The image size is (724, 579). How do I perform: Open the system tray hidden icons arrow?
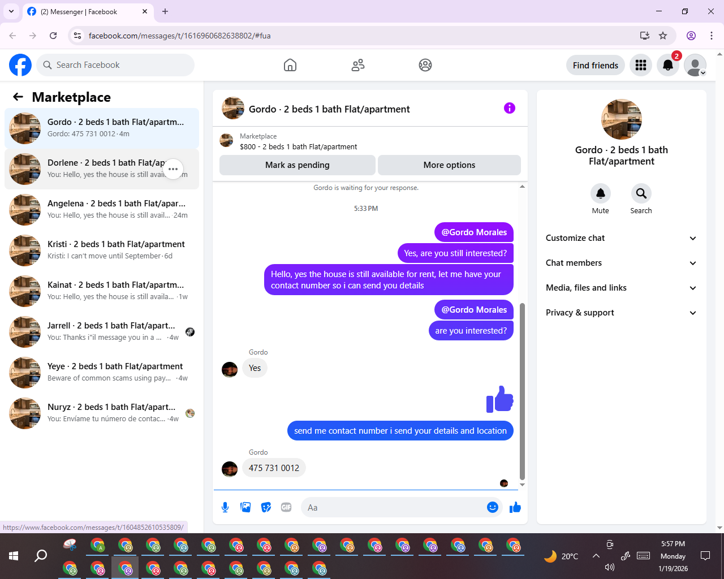(x=596, y=556)
